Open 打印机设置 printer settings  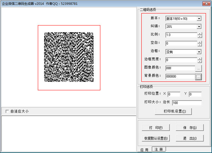click(173, 112)
